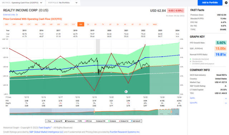Click the 15.00x P/FFO ratio box
This screenshot has width=229, height=135.
[220, 48]
